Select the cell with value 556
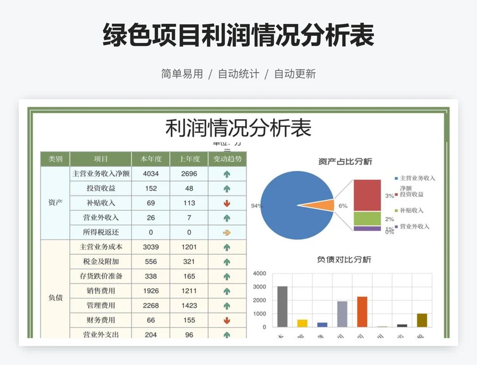Screen dimensions: 477x365 coord(151,261)
